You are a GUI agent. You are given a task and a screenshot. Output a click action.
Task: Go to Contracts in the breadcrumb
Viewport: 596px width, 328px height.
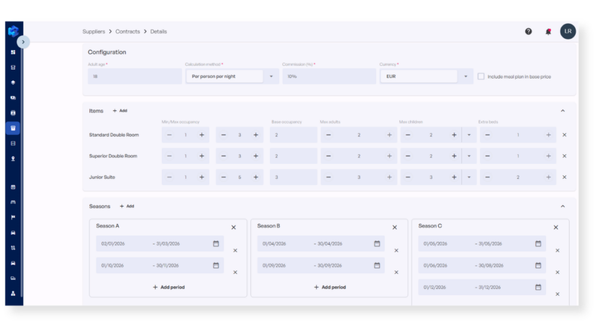(x=128, y=32)
